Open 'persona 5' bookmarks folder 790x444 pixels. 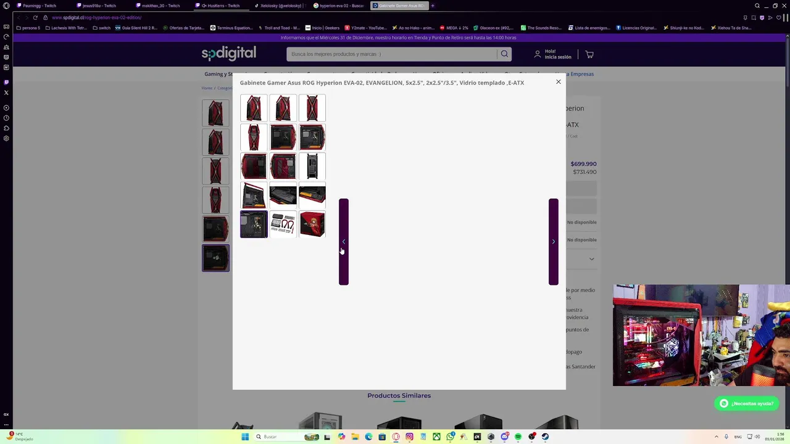point(28,28)
